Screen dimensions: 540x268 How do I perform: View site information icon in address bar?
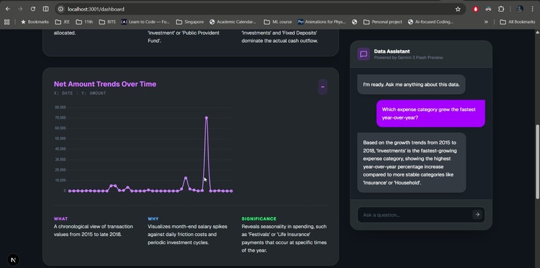tap(60, 9)
